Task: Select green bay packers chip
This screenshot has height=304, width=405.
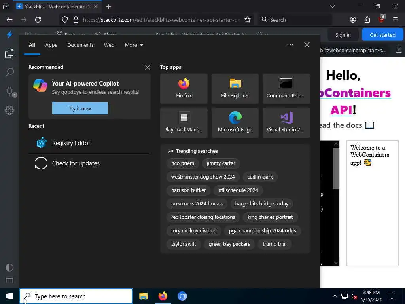Action: (229, 244)
